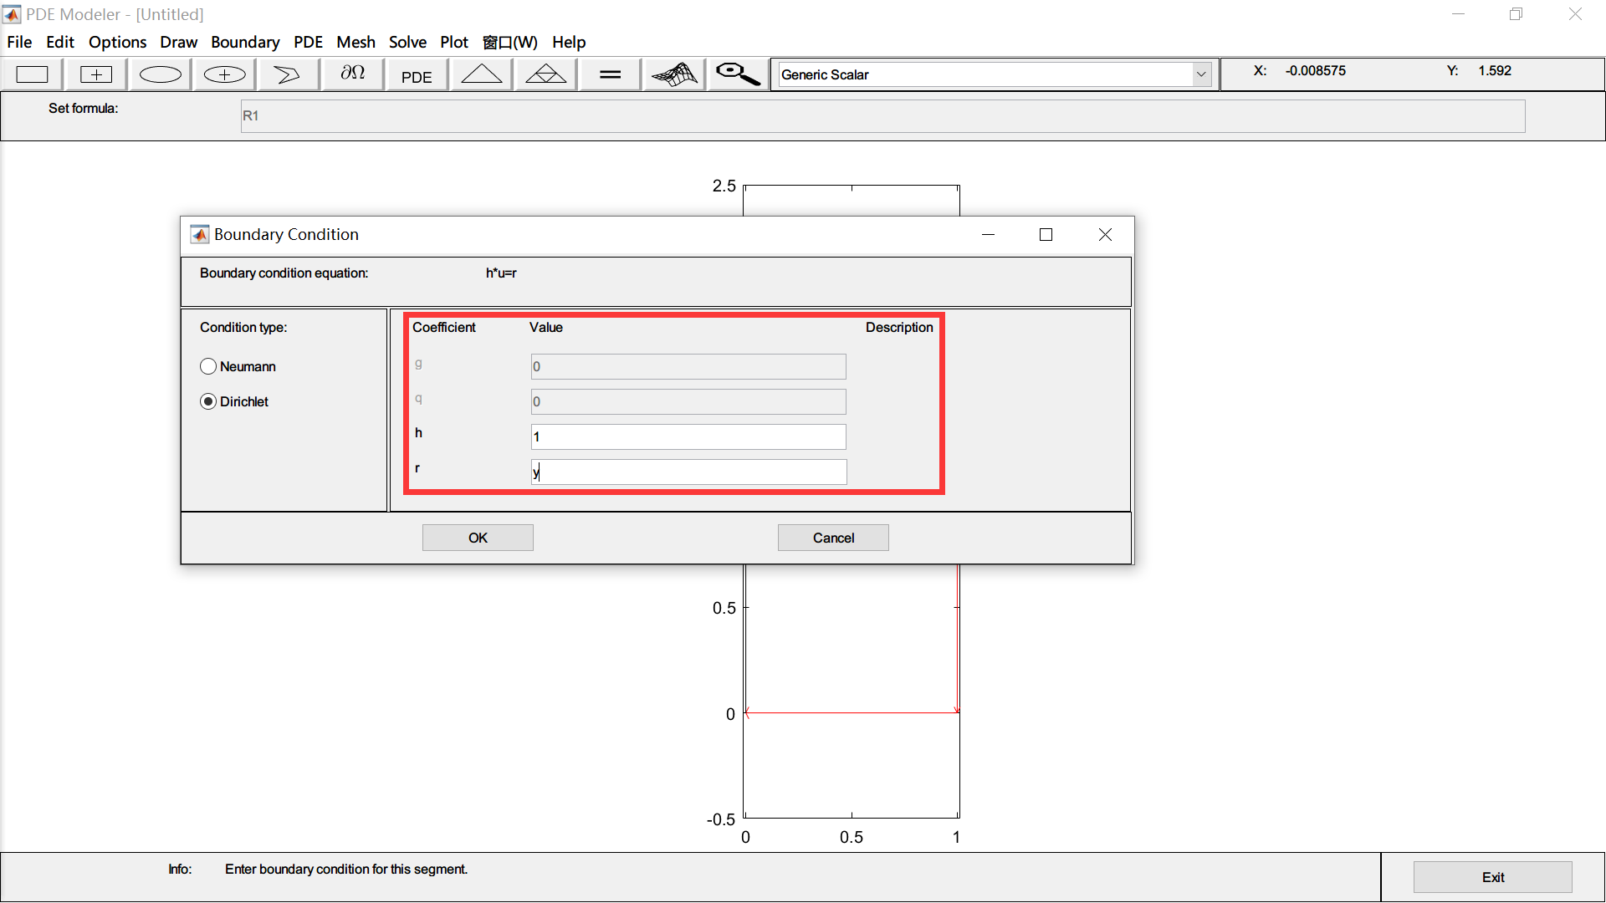Open boundary mode with the ∂Ω icon
Screen dimensions: 1606x903
tap(352, 74)
